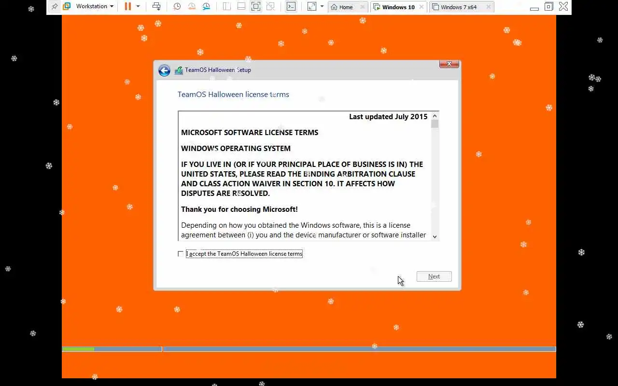
Task: Click the stretch guest display icon
Action: (312, 7)
